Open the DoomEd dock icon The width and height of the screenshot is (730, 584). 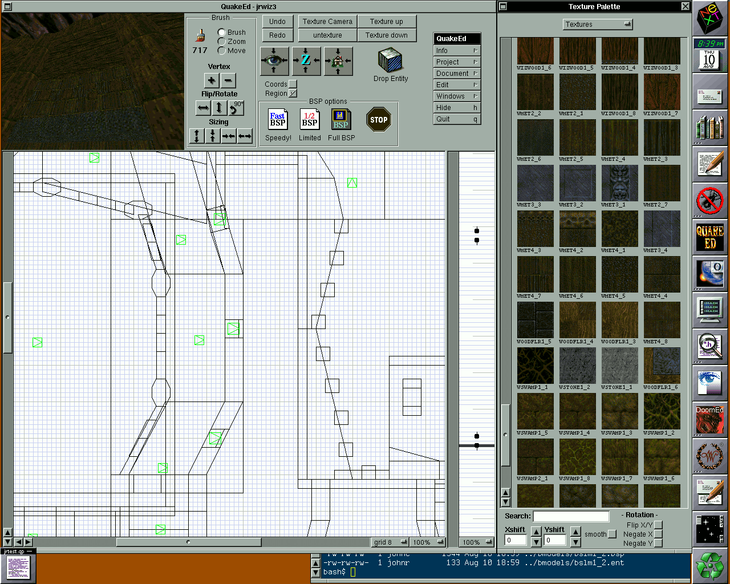(x=709, y=420)
